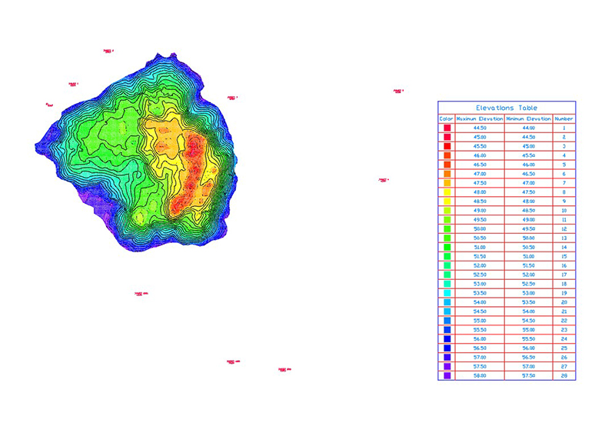Select the maximum elevation cell in row 10
615x423 pixels.
pos(480,210)
